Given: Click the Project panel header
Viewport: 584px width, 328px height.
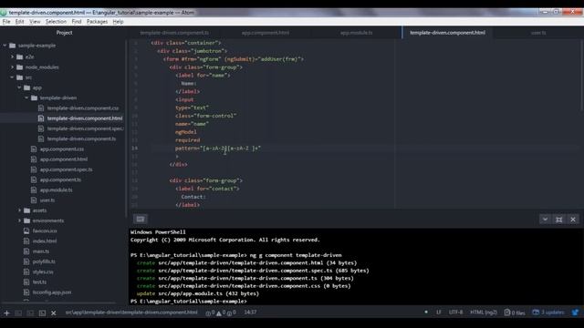Looking at the screenshot, I should click(64, 33).
